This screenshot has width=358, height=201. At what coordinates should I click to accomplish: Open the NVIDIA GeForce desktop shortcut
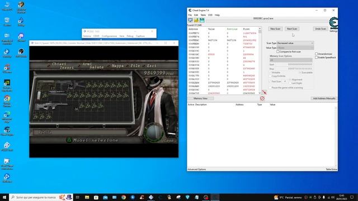click(7, 85)
